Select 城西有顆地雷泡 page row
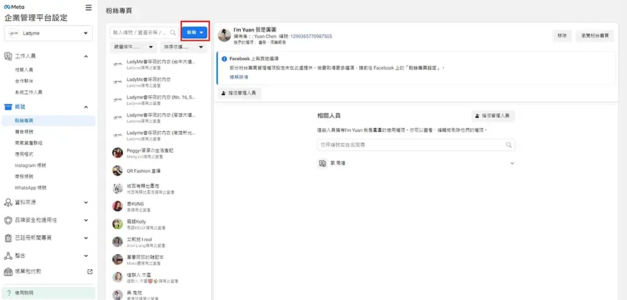627x300 pixels. point(159,189)
